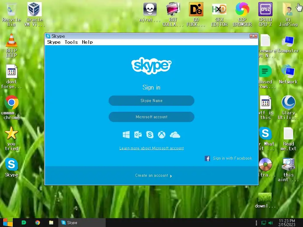Image resolution: width=303 pixels, height=227 pixels.
Task: Select the ummmm chrome desktop icon
Action: coord(12,108)
